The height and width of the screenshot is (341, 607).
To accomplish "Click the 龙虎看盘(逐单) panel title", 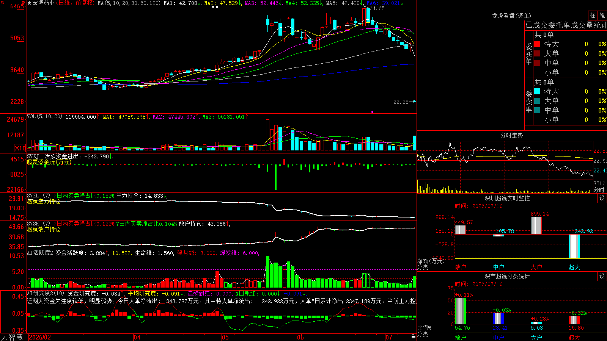I will click(512, 16).
